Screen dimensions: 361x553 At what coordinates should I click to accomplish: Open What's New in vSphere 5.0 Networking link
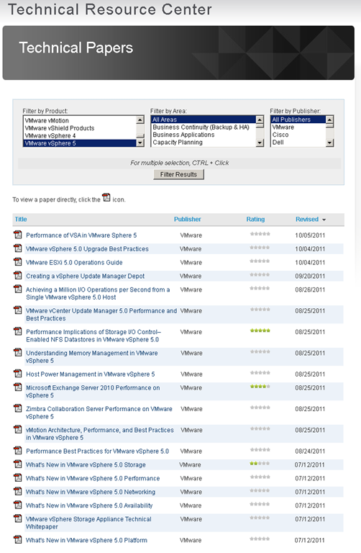coord(91,492)
